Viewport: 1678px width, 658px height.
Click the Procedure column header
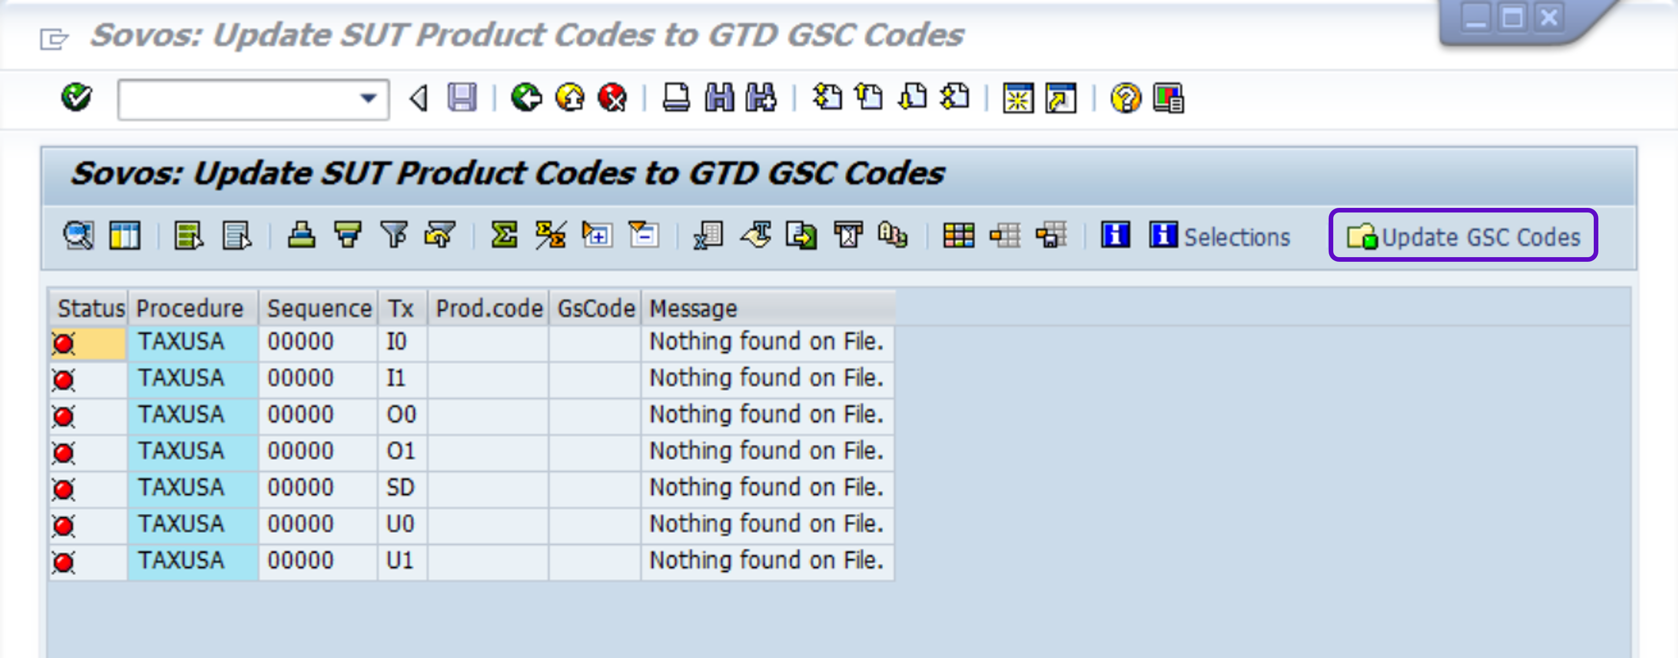click(x=190, y=308)
